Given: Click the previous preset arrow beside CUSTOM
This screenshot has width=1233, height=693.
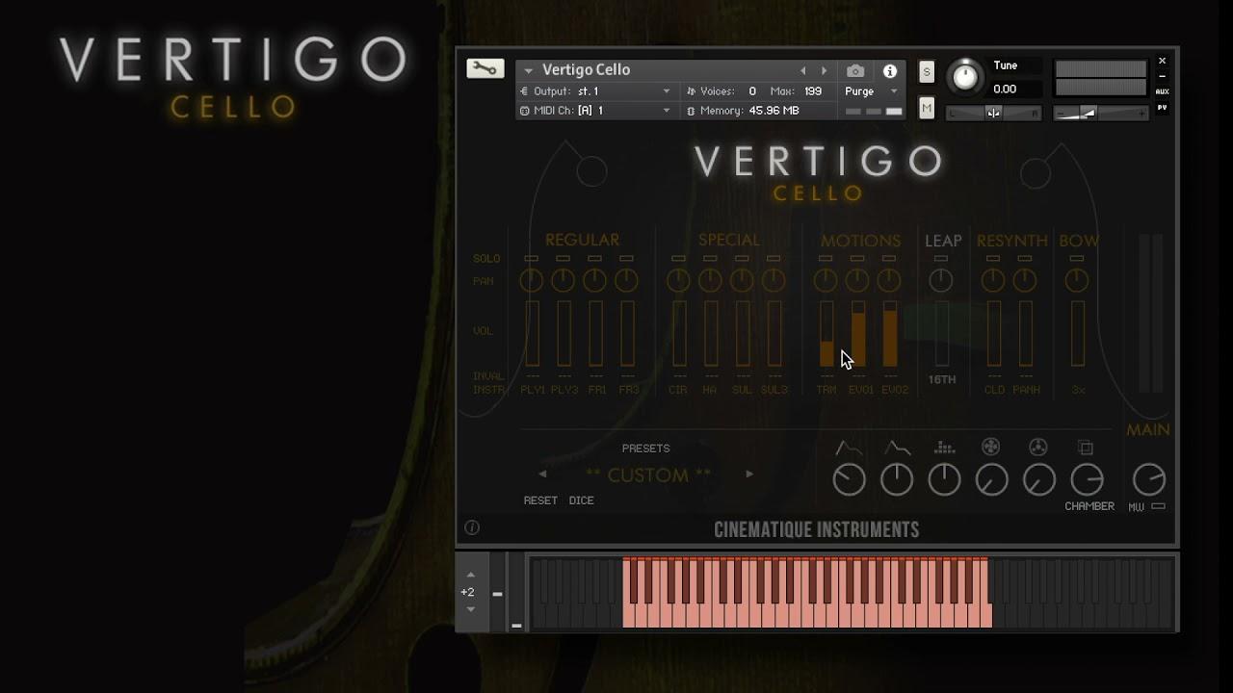Looking at the screenshot, I should coord(542,475).
